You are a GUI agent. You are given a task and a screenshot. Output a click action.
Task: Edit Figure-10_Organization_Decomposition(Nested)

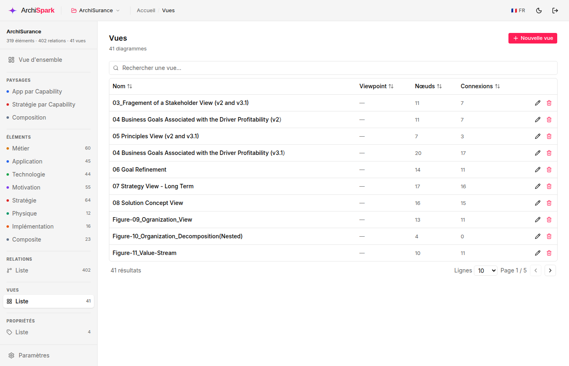[538, 236]
